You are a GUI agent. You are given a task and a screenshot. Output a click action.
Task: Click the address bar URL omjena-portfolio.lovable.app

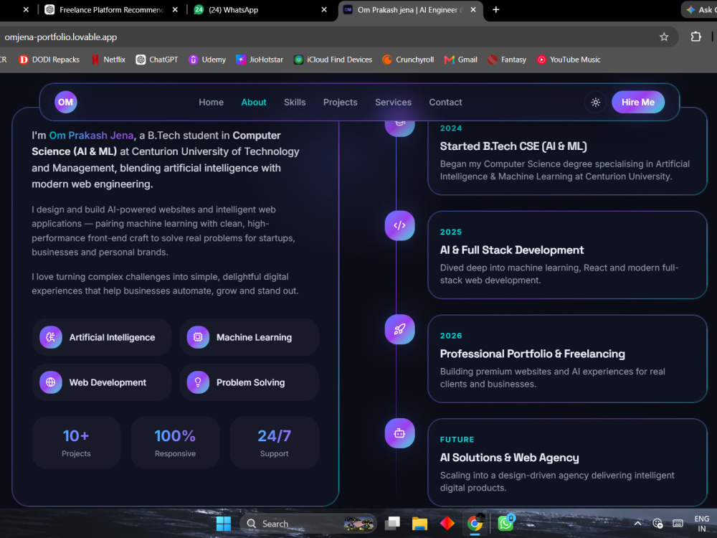(61, 37)
